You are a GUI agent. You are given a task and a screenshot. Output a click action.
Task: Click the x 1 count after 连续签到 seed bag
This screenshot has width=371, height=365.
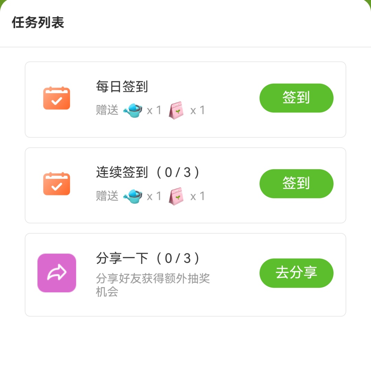(x=198, y=196)
